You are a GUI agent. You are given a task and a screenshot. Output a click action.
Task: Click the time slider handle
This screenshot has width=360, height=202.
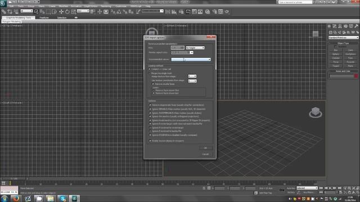pos(13,178)
